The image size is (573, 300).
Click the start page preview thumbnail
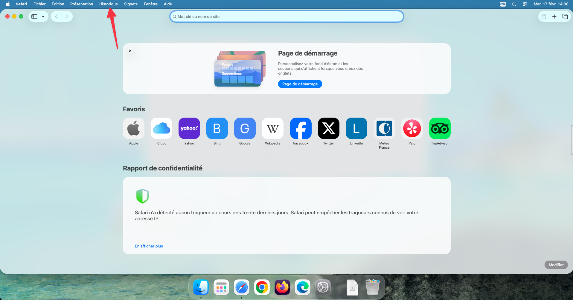pos(240,69)
